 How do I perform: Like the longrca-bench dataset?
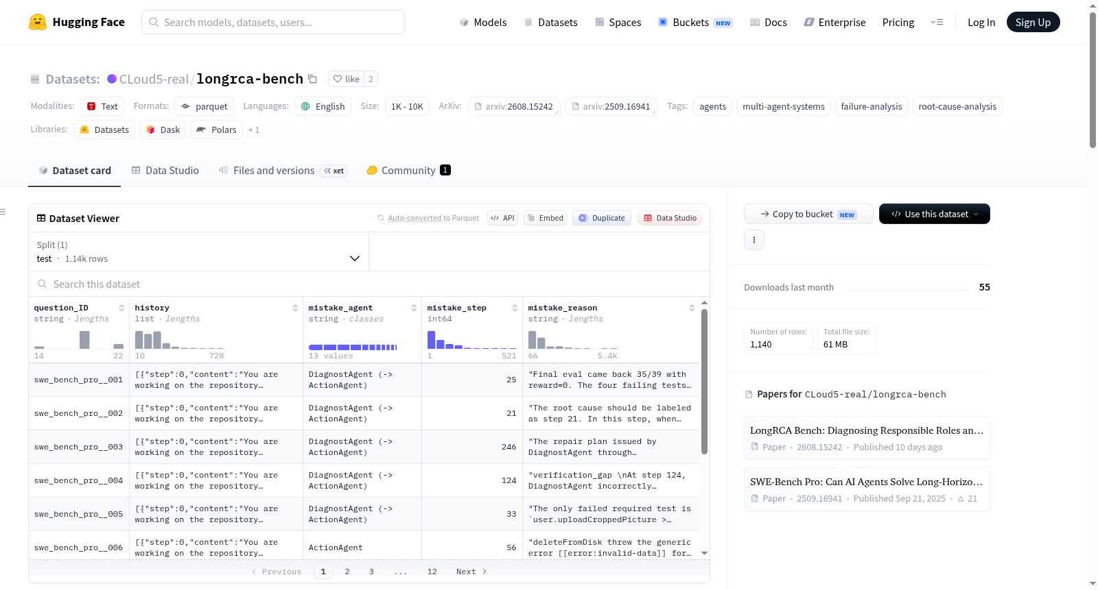coord(346,79)
